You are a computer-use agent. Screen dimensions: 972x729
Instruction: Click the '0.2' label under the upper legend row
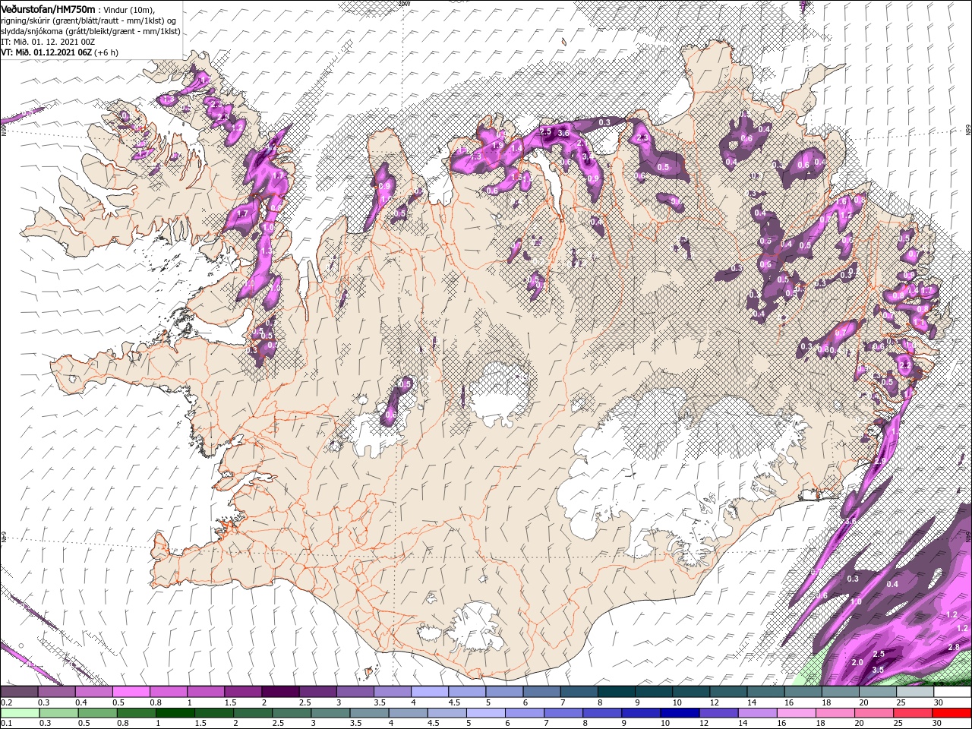(5, 703)
